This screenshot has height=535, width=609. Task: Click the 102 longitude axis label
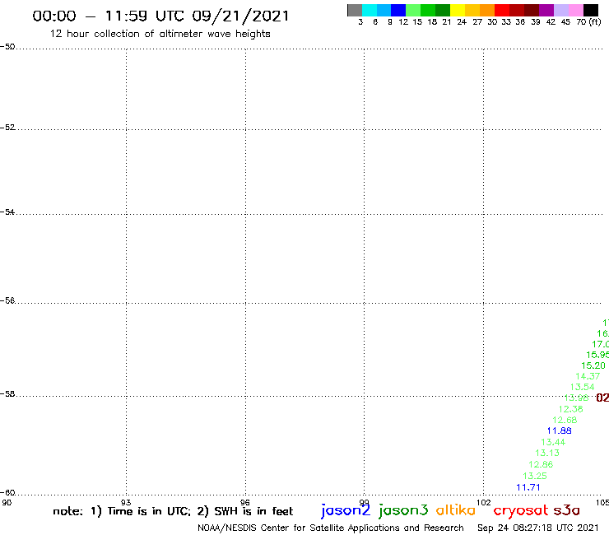(484, 502)
